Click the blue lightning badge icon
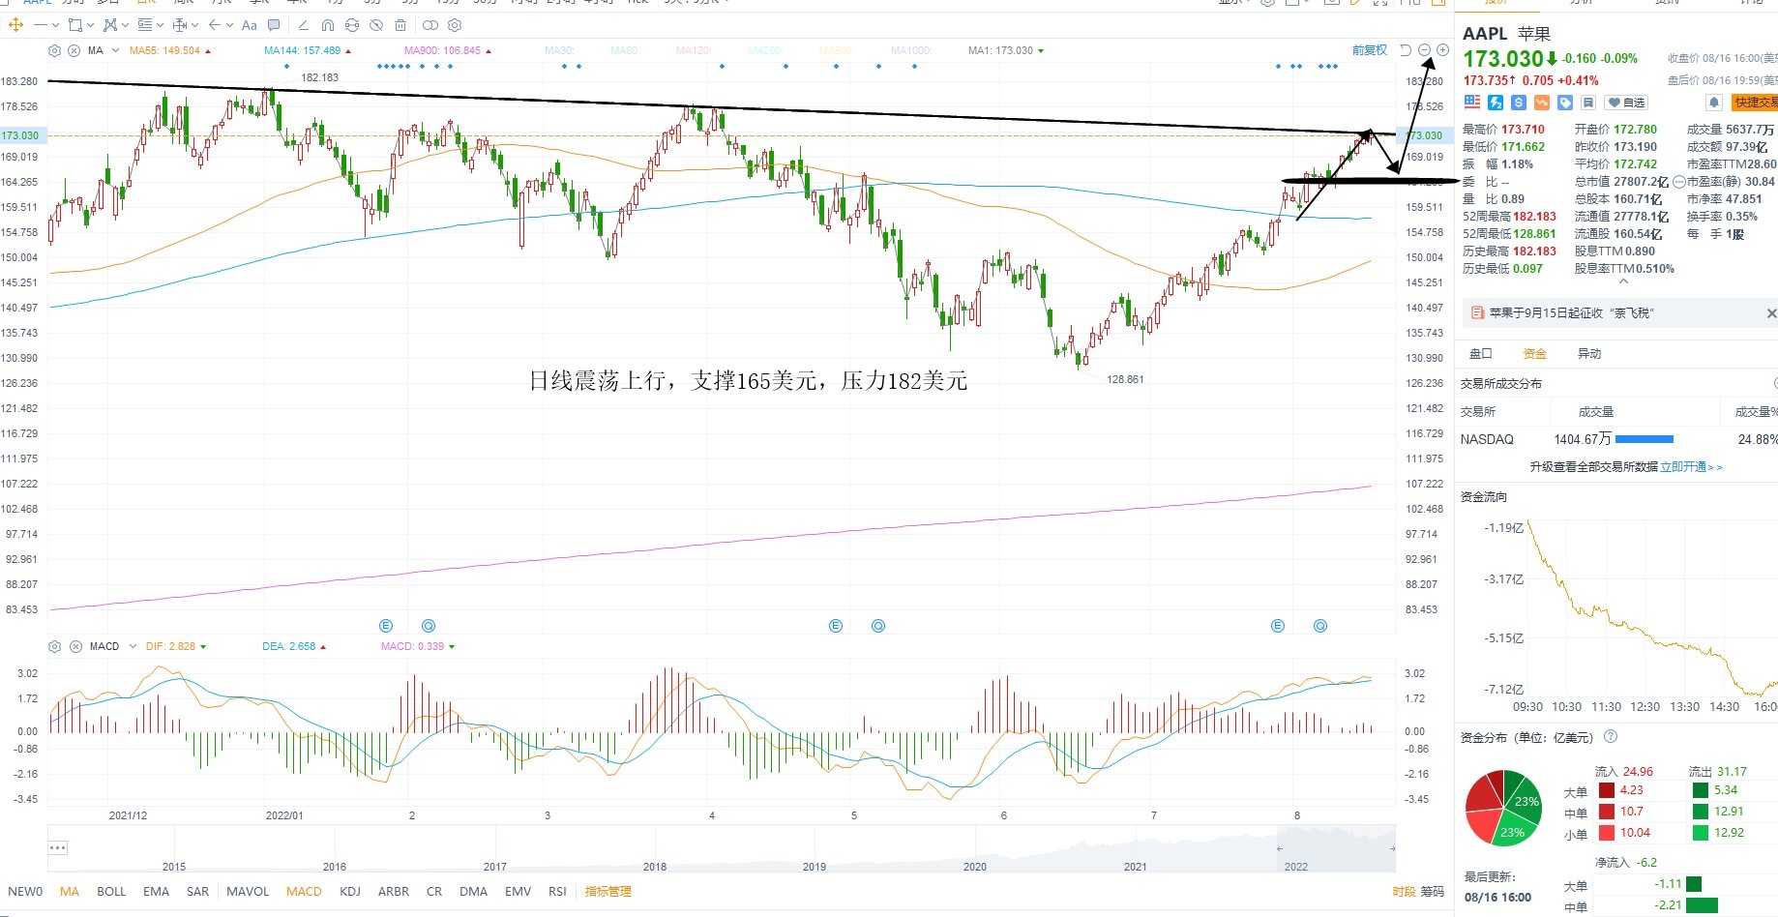This screenshot has width=1778, height=917. click(1496, 103)
